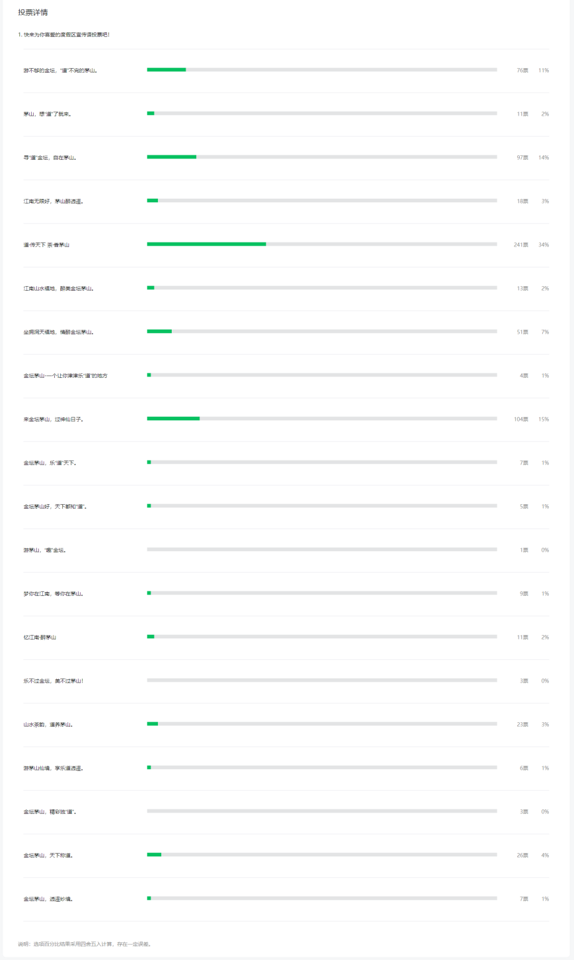Select option 金坛茅山，乐"道"天下

tap(50, 462)
